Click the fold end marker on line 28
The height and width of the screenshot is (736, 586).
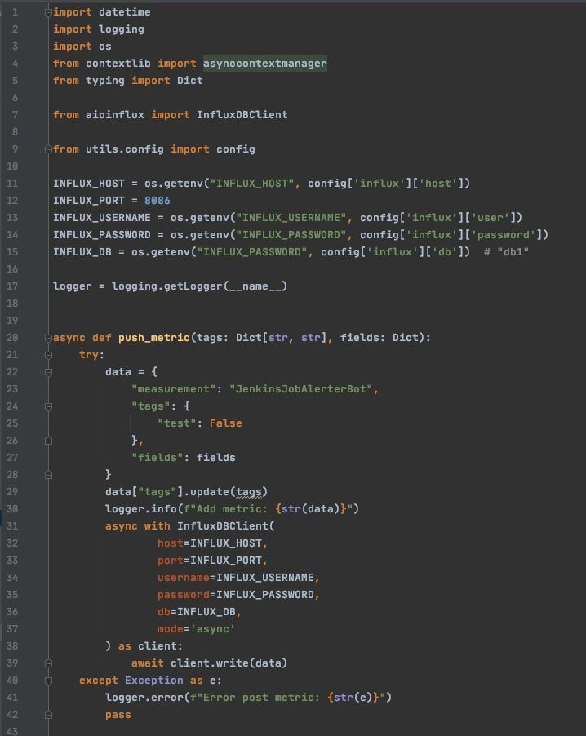(x=48, y=475)
